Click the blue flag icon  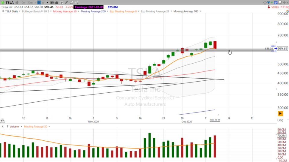(x=269, y=2)
